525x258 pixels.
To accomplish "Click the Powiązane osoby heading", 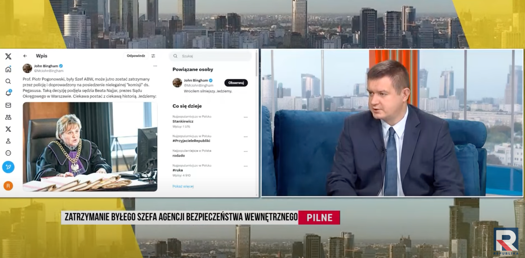I will click(x=193, y=70).
